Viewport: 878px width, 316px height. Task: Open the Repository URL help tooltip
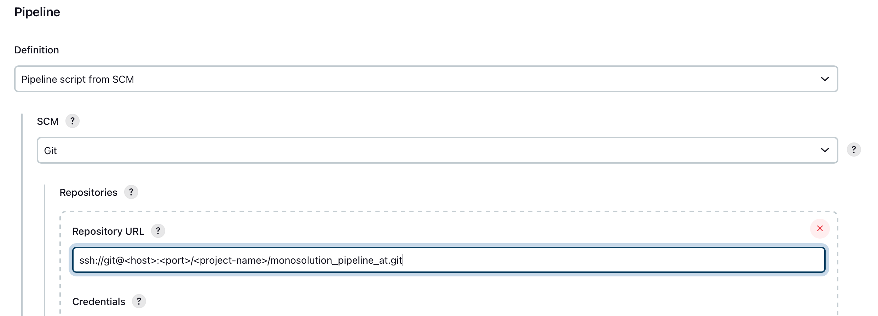click(158, 231)
